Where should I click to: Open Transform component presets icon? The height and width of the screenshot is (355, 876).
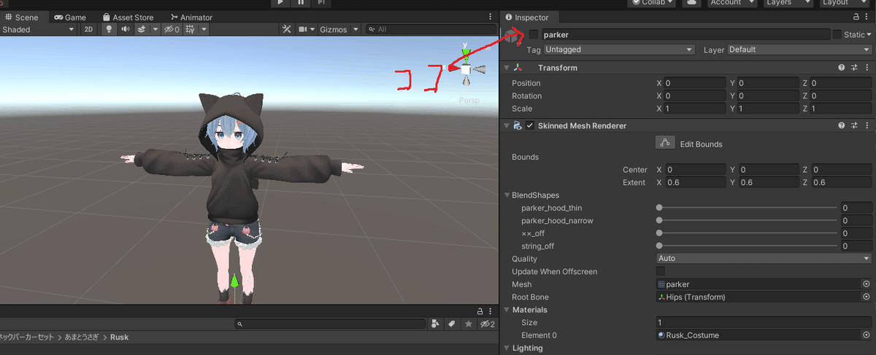(x=855, y=68)
